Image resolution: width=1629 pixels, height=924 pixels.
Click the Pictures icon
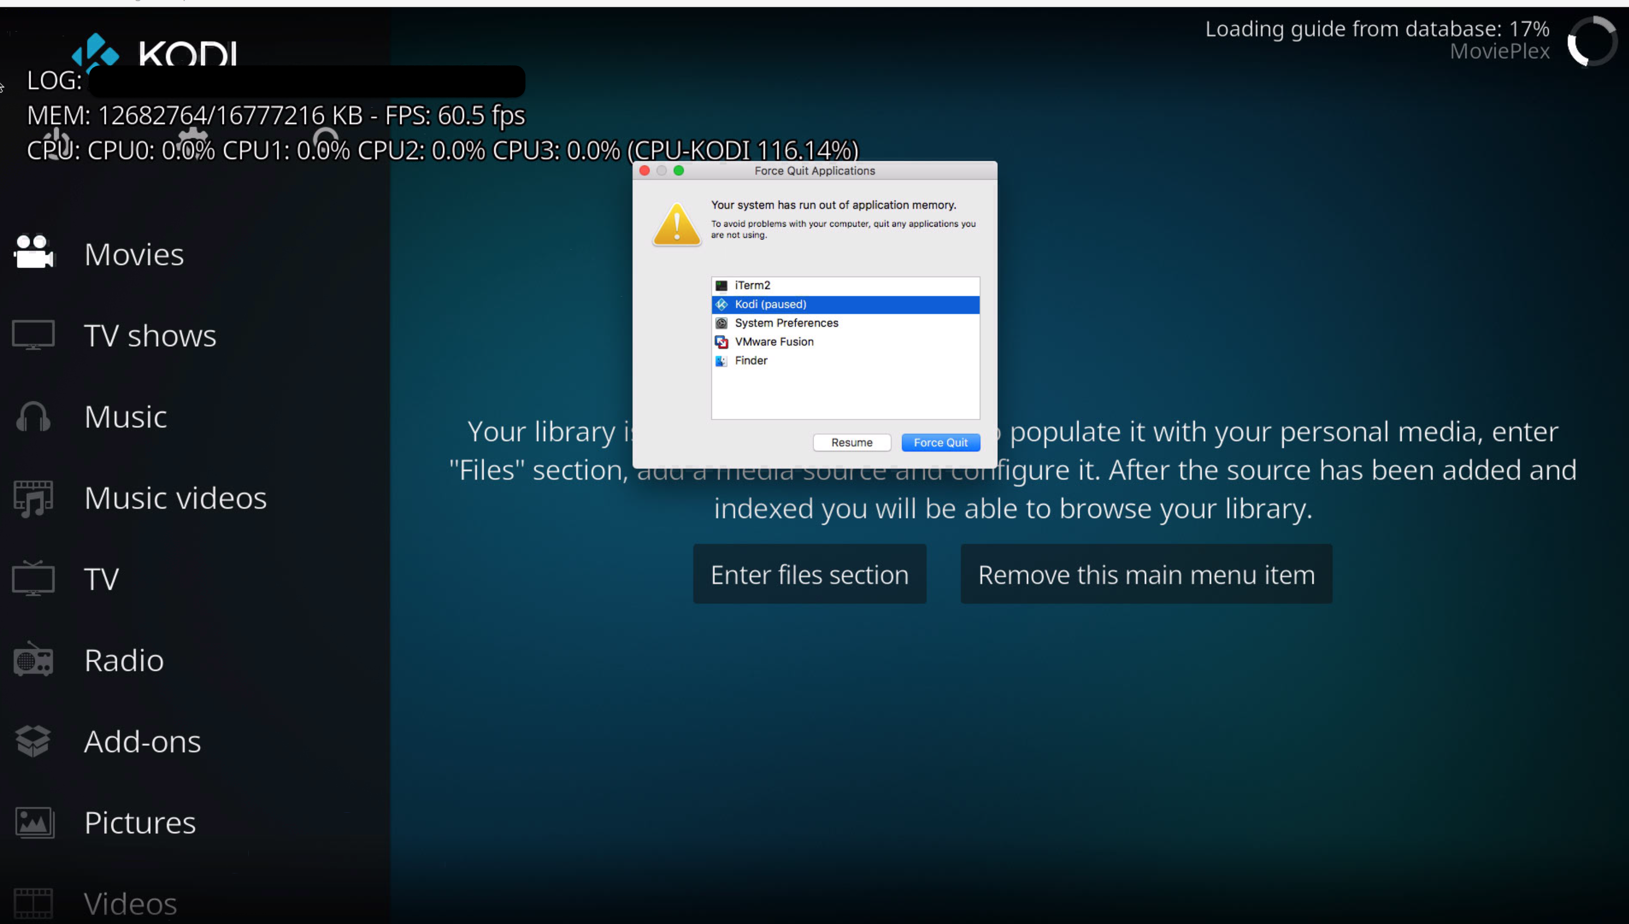34,822
